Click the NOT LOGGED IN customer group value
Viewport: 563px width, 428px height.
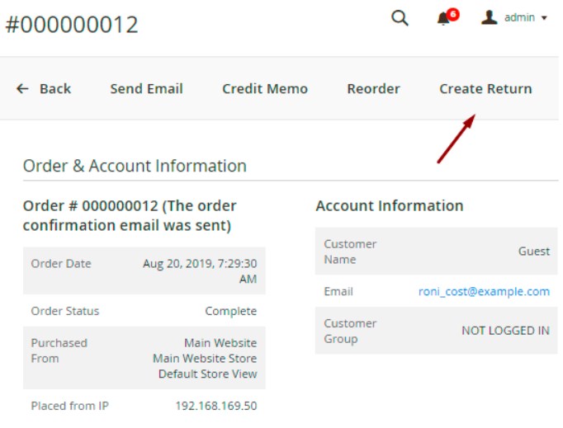coord(505,331)
